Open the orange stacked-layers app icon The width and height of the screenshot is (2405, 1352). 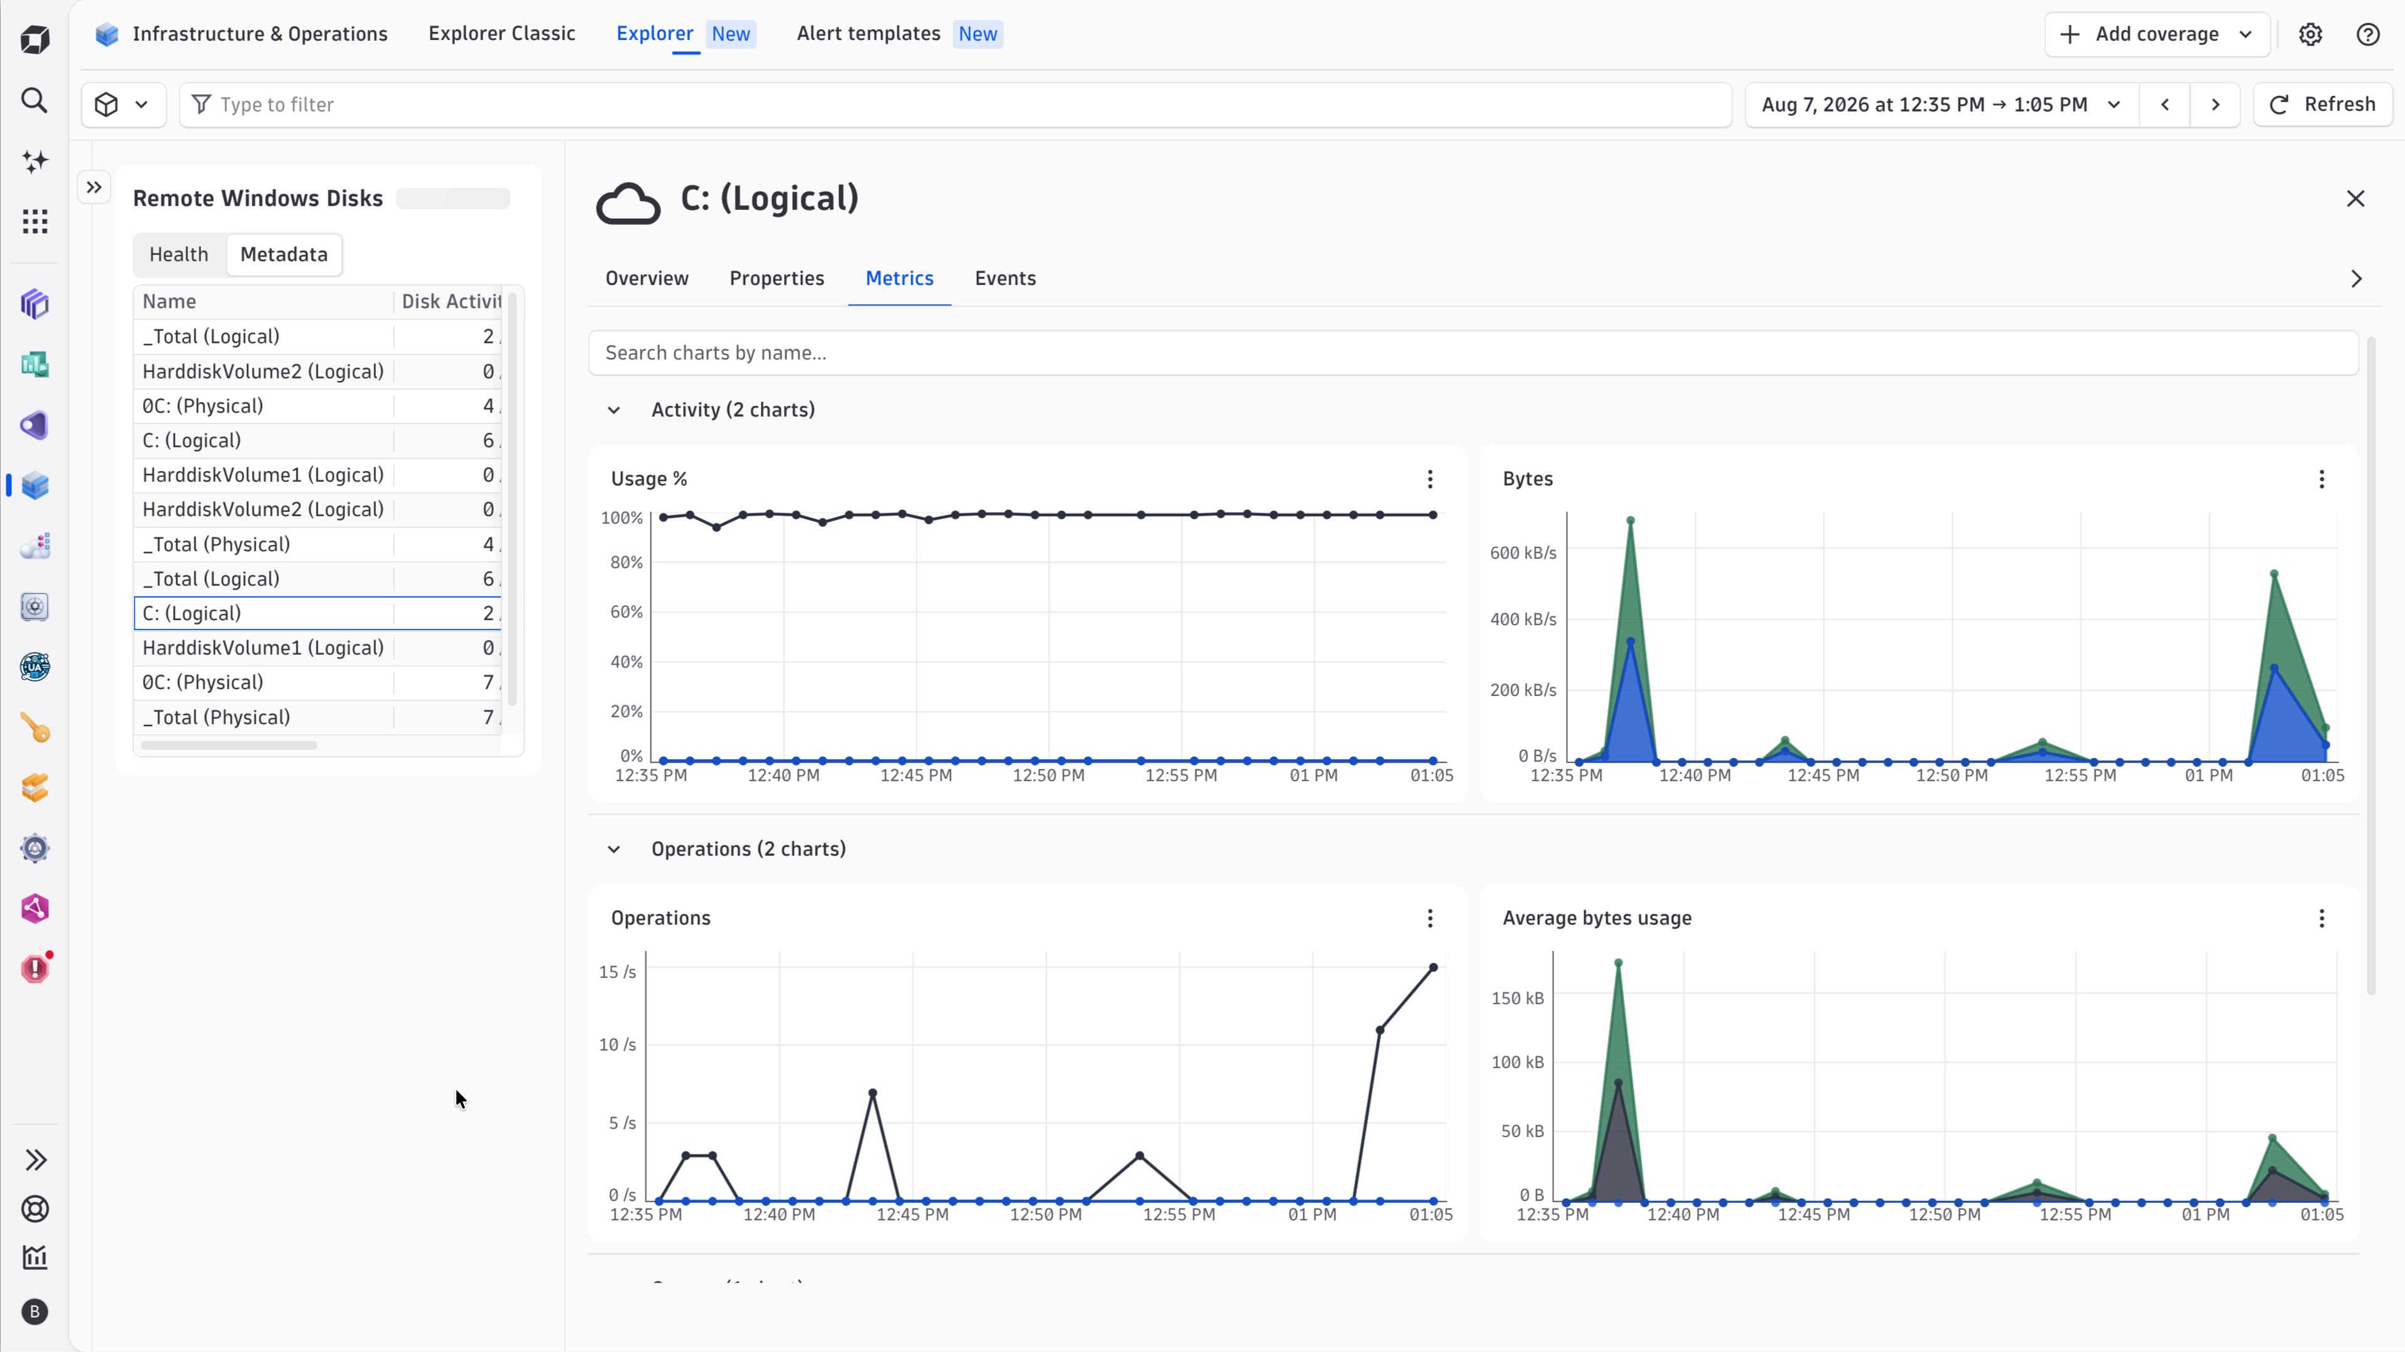(x=34, y=788)
